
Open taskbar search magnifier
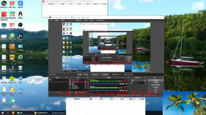tap(8, 113)
